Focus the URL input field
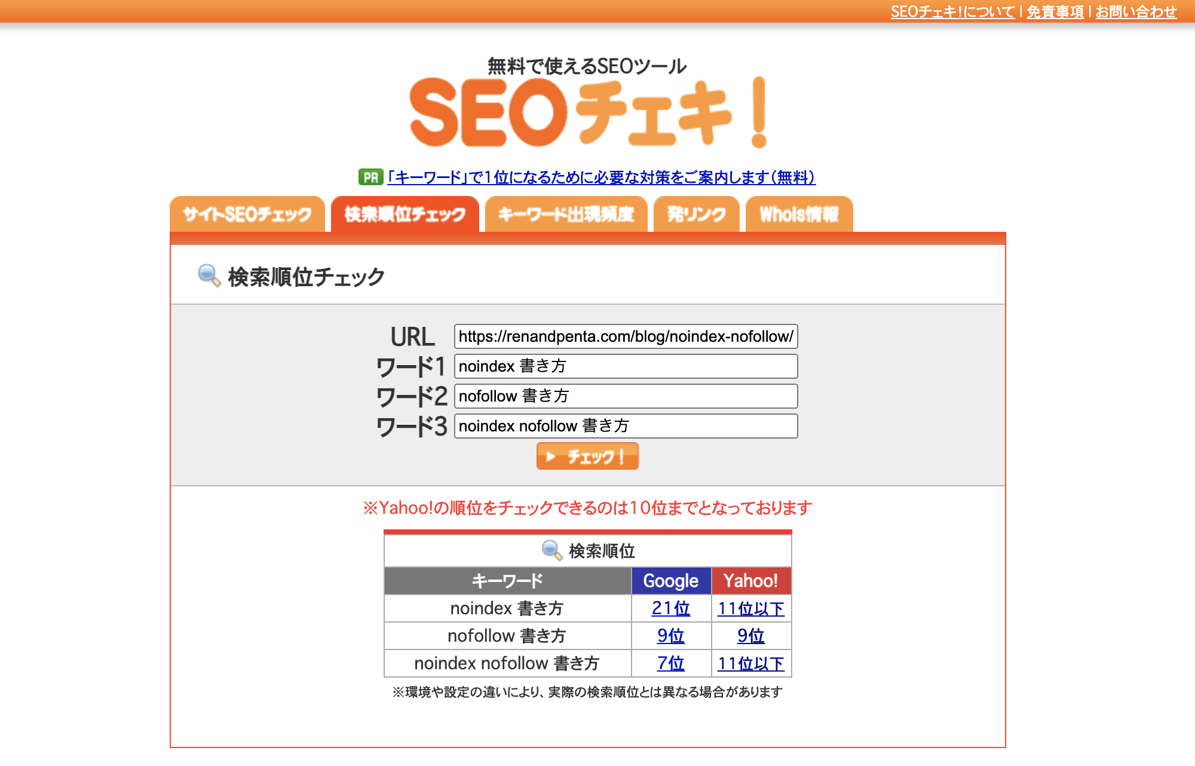The width and height of the screenshot is (1195, 766). tap(626, 336)
